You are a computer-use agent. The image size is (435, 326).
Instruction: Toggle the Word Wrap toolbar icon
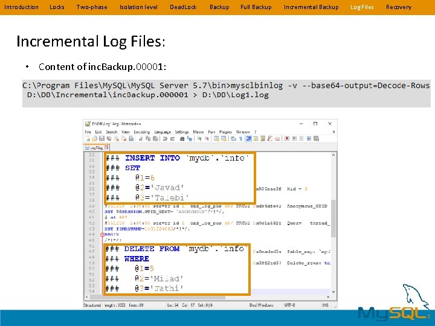(x=233, y=139)
